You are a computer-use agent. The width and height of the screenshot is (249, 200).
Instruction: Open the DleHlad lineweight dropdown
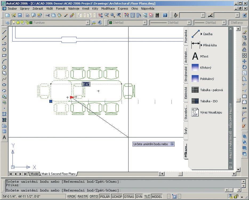click(x=224, y=23)
